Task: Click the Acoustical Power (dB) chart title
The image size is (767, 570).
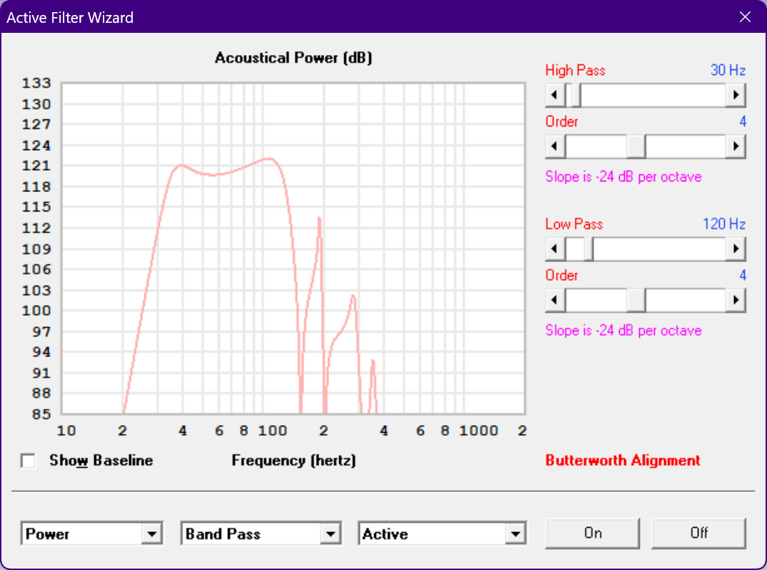Action: (294, 58)
